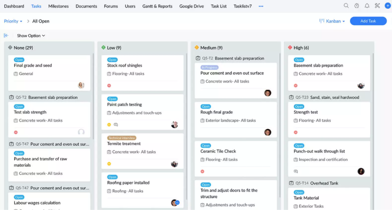Click the red dot on Ceramic Tile Check
This screenshot has width=392, height=210.
[202, 172]
